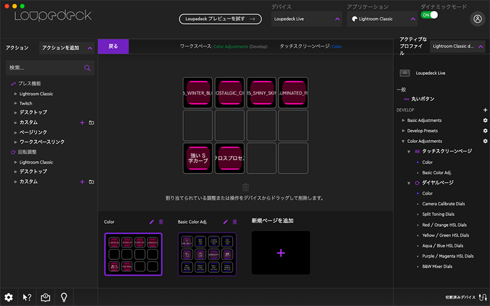Viewport: 490px width, 306px height.
Task: Delete the Color page with trash icon
Action: (x=161, y=222)
